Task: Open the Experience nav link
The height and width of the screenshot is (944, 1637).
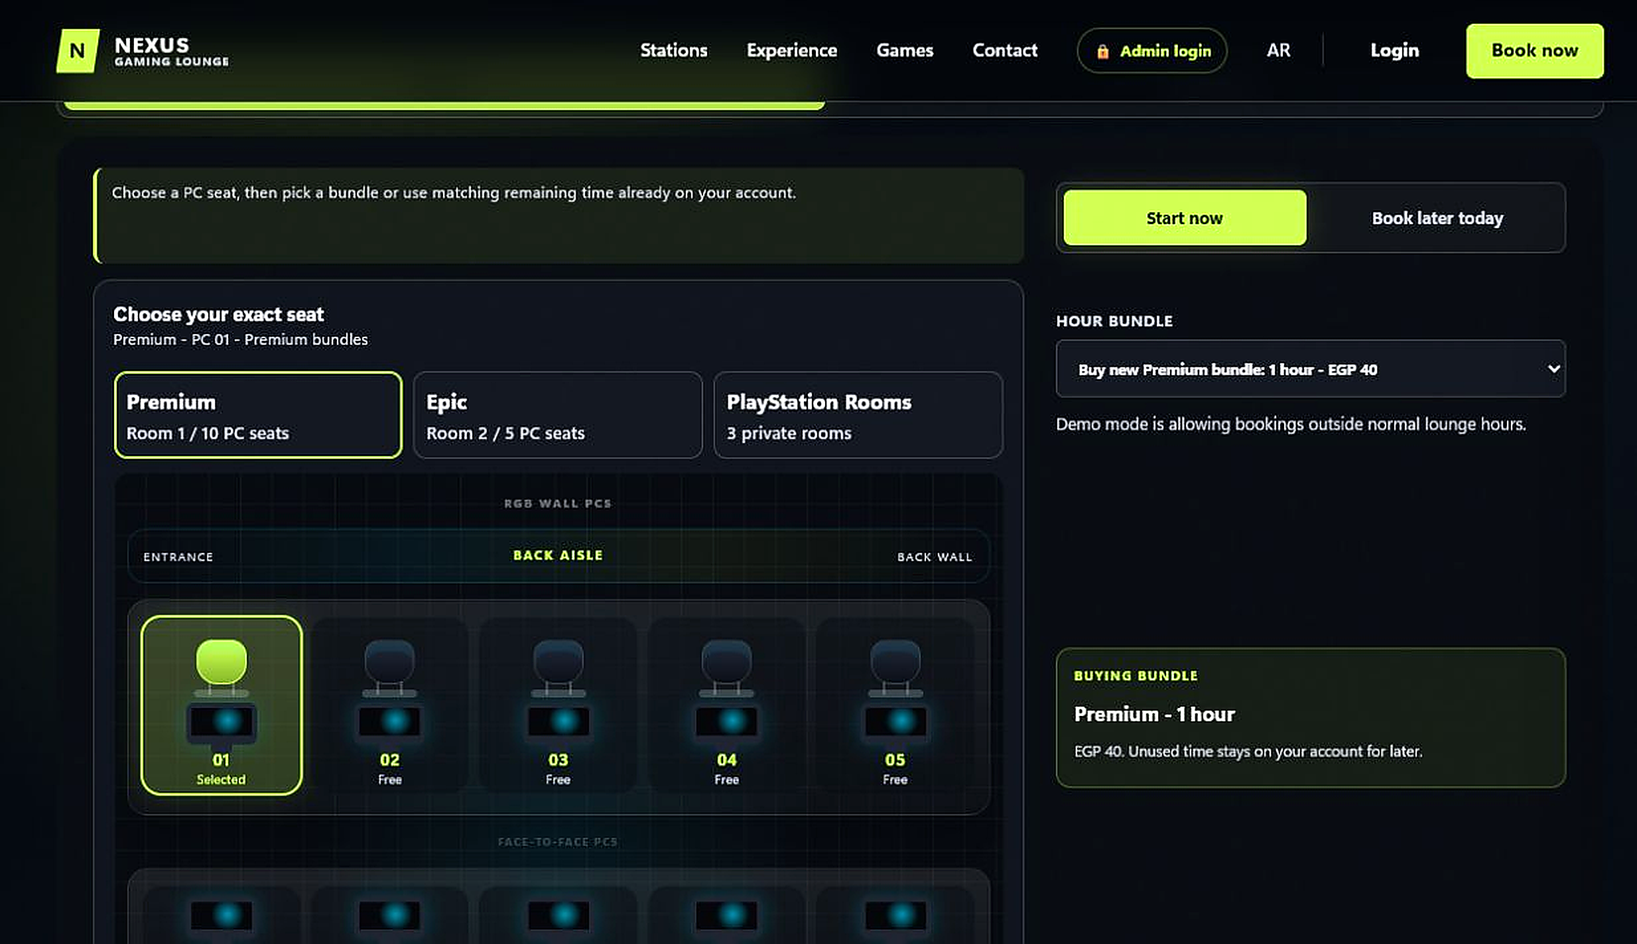Action: [791, 50]
